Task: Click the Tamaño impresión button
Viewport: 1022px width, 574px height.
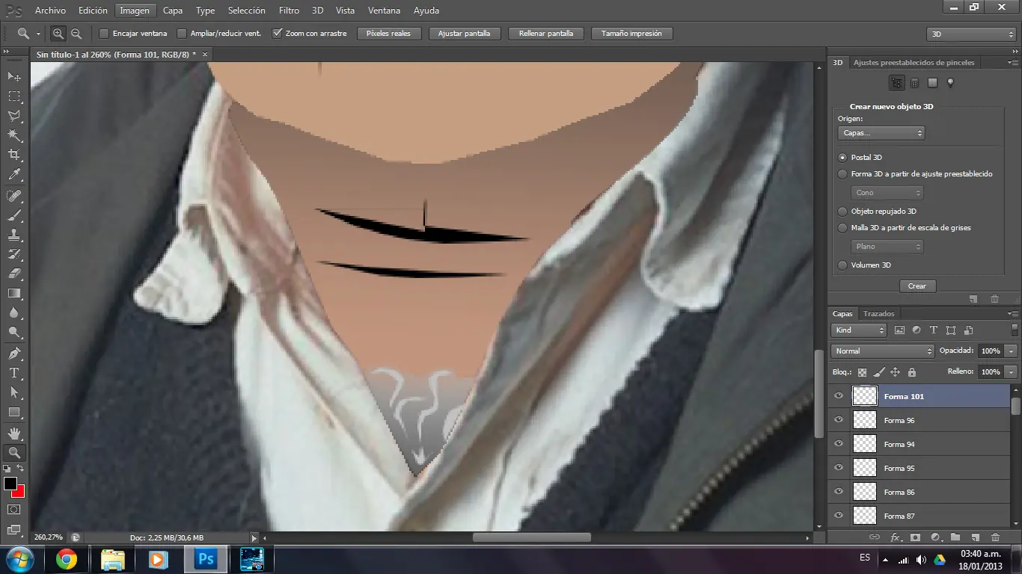Action: [632, 34]
